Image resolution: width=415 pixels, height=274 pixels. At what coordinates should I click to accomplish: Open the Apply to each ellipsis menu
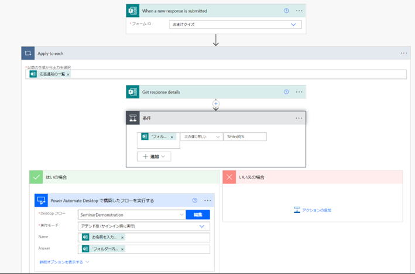404,53
